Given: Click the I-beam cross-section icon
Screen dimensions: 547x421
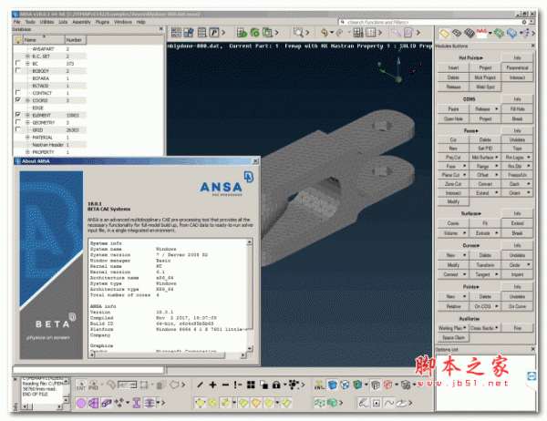Looking at the screenshot, I should 137,403.
